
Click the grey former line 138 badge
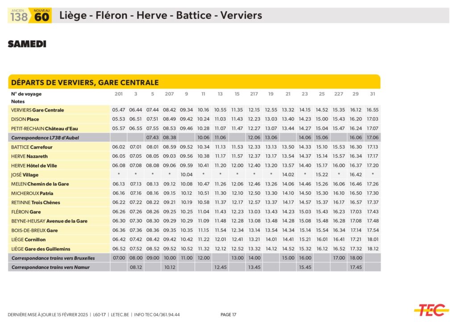[19, 17]
